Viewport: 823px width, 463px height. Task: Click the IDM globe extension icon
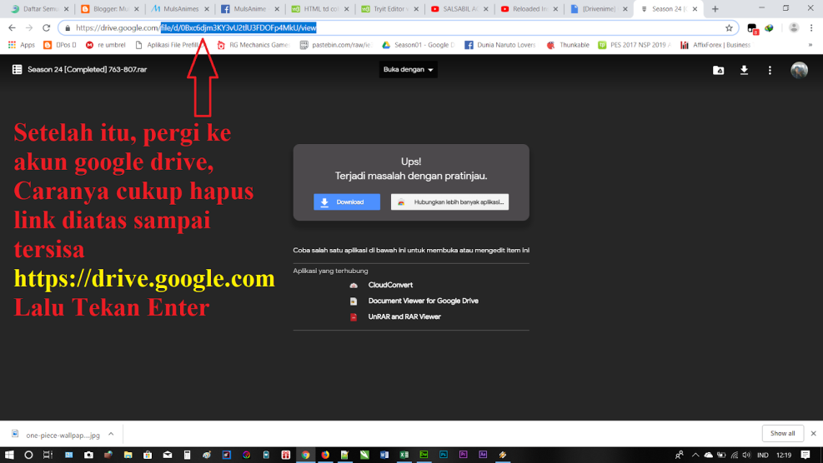tap(769, 28)
